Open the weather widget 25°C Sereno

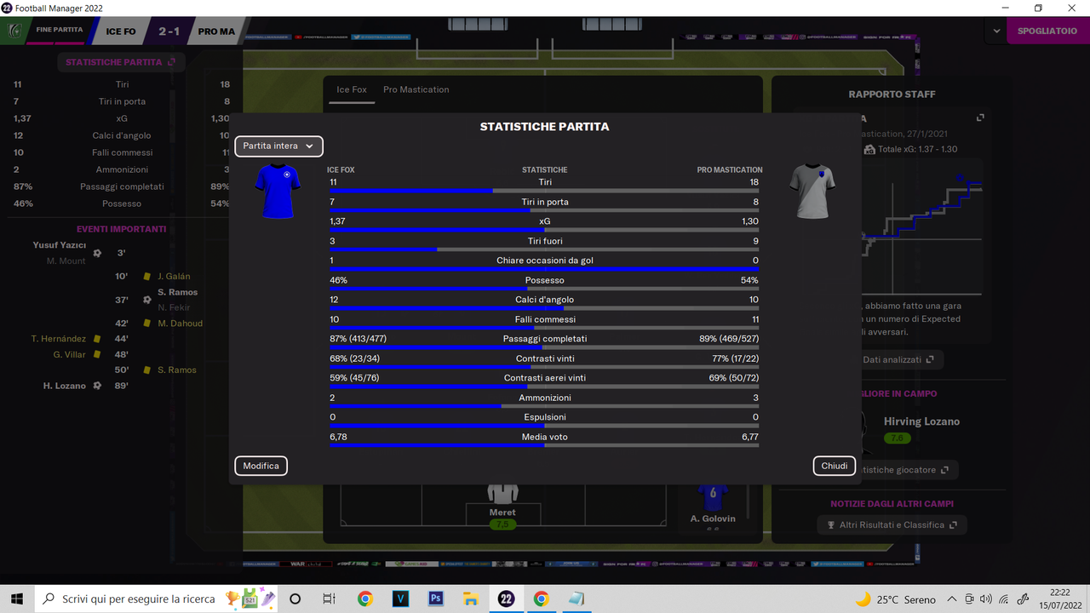(x=895, y=599)
